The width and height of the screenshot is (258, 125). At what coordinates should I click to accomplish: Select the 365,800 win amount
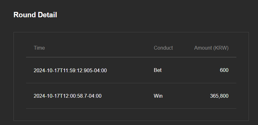pyautogui.click(x=219, y=96)
